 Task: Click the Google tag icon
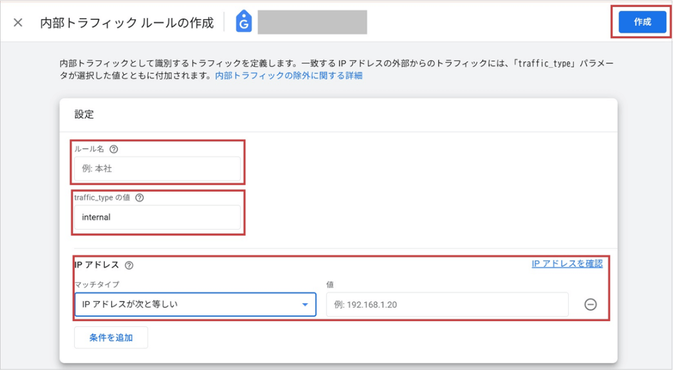pos(244,21)
